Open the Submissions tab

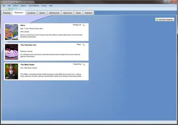tap(54, 13)
